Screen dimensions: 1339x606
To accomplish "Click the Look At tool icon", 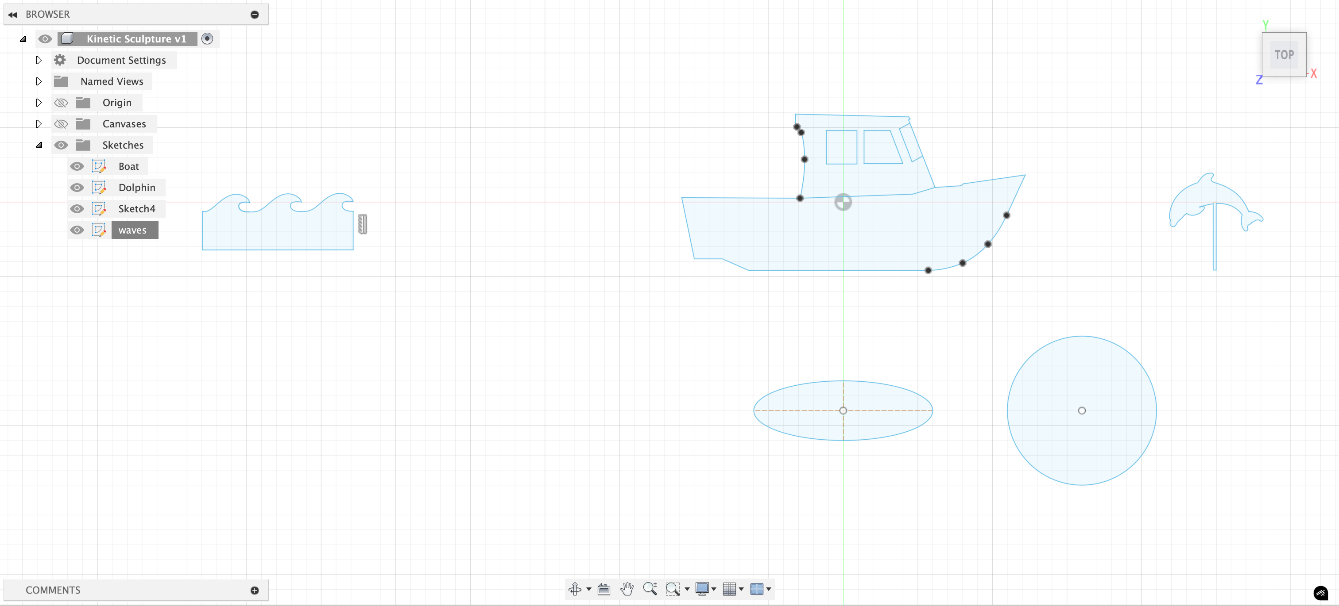I will 604,589.
